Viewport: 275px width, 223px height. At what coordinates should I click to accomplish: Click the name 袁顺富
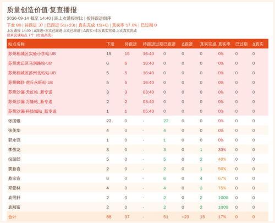click(14, 207)
